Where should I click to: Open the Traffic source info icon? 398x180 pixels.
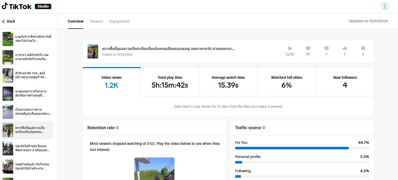(264, 128)
